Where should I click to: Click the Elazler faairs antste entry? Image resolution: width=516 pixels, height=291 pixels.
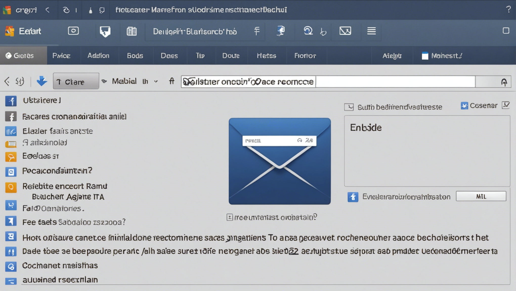tap(58, 131)
